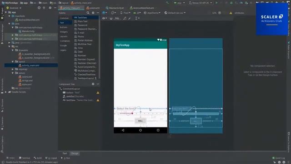Toggle autoconnect magnet icon
Viewport: 291px width, 164px height.
111,18
